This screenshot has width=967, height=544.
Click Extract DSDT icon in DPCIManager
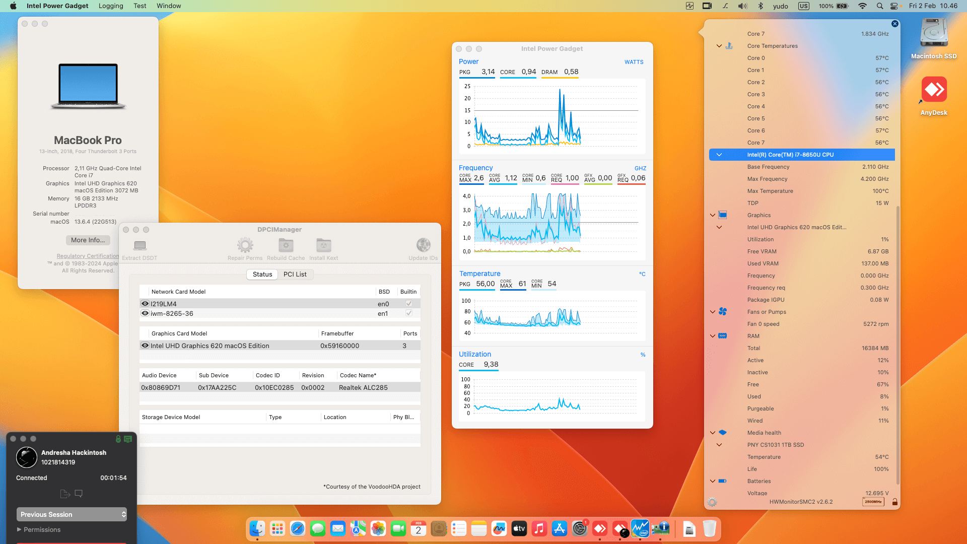pyautogui.click(x=140, y=245)
